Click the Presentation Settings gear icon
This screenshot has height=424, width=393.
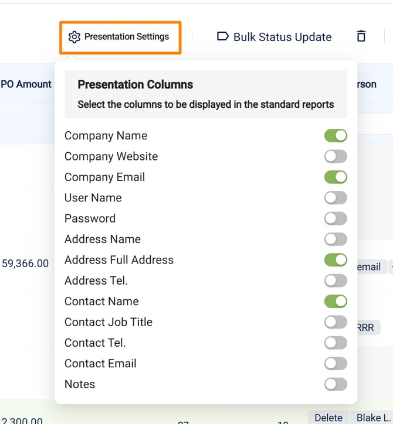[74, 37]
